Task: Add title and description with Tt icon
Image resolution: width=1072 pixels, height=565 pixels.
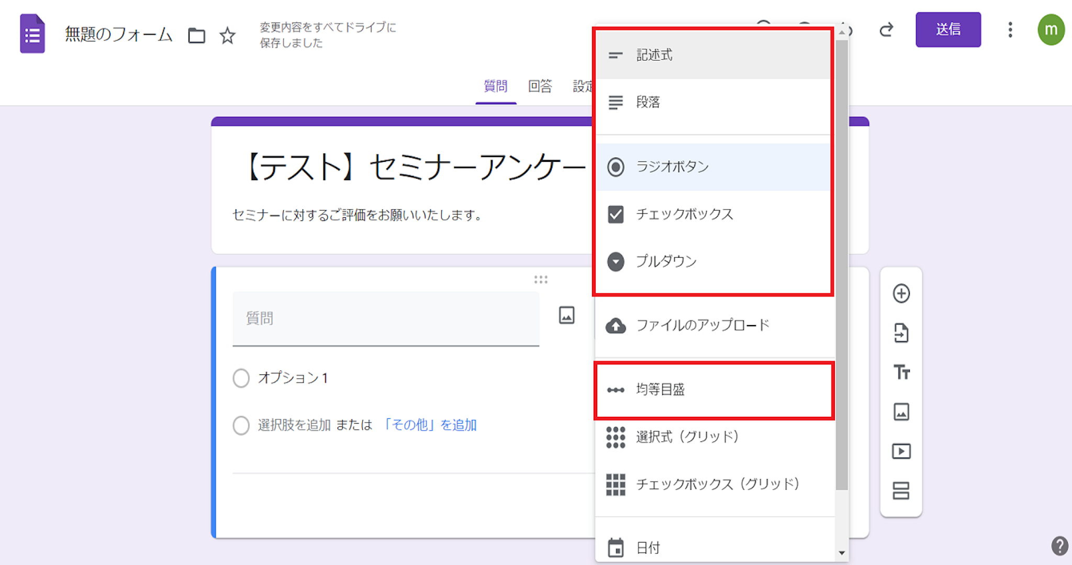Action: pyautogui.click(x=901, y=372)
